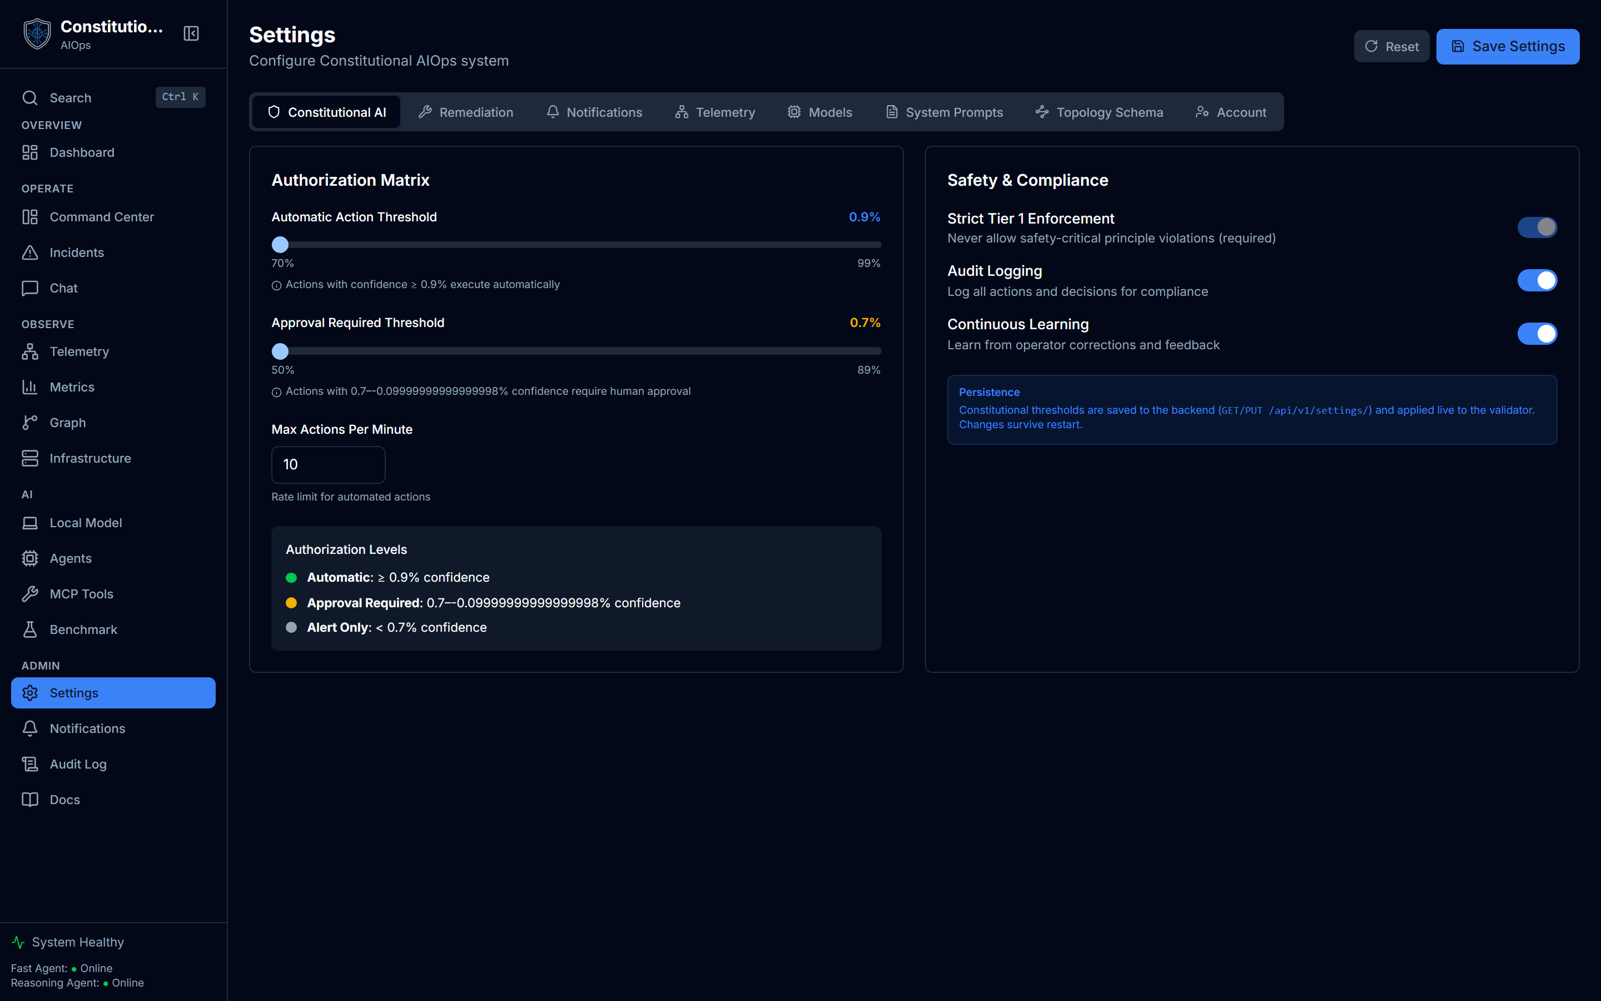Image resolution: width=1601 pixels, height=1001 pixels.
Task: Open Audit Log scroll icon
Action: tap(30, 764)
